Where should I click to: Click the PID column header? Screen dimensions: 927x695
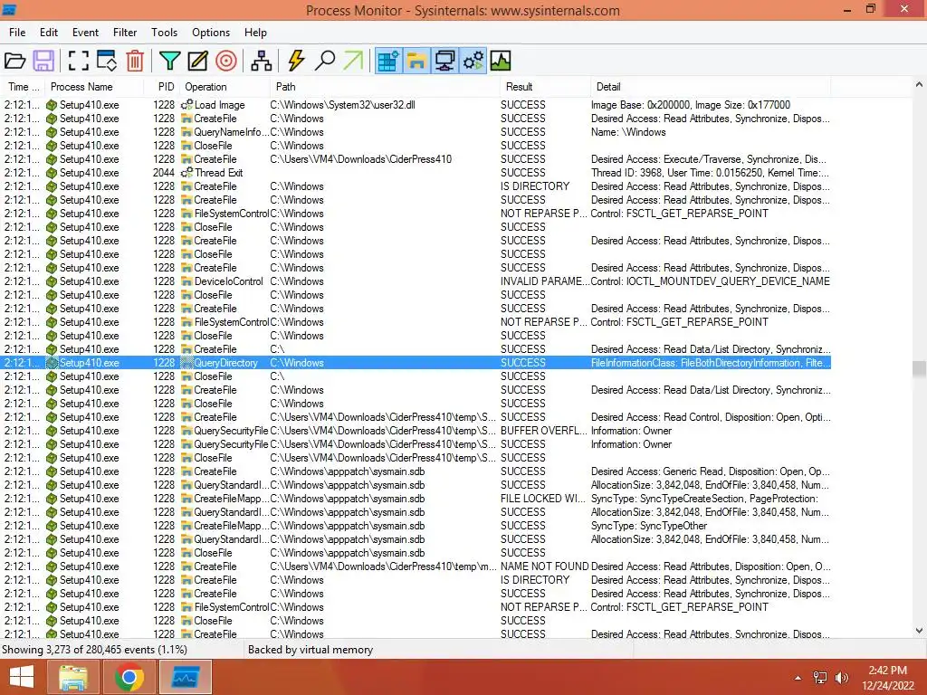click(162, 87)
